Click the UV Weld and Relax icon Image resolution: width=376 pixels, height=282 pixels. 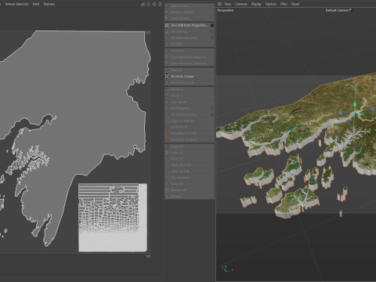167,38
